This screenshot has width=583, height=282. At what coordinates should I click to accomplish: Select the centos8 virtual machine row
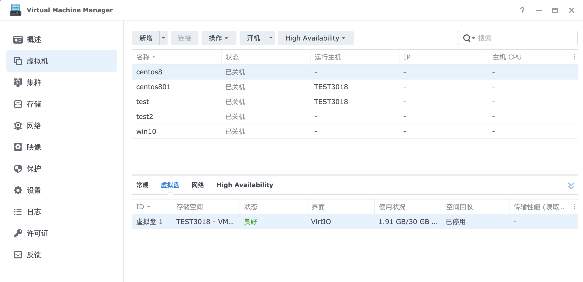[355, 72]
